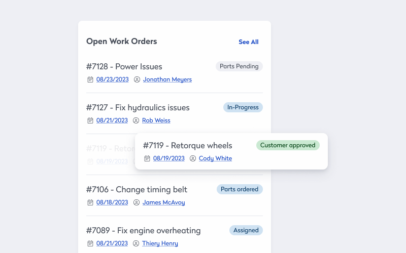Click the person icon next to Cody White
Viewport: 406px width, 253px height.
tap(193, 158)
